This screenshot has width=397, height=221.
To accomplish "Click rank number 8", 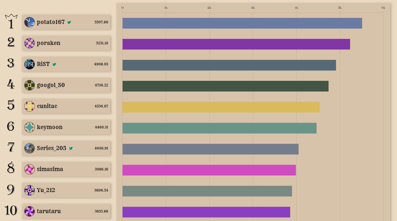I will point(11,168).
